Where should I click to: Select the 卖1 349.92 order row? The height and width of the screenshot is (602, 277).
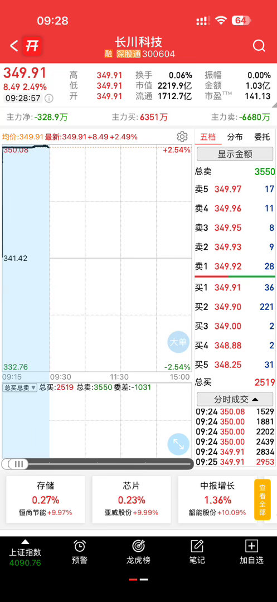coord(235,266)
